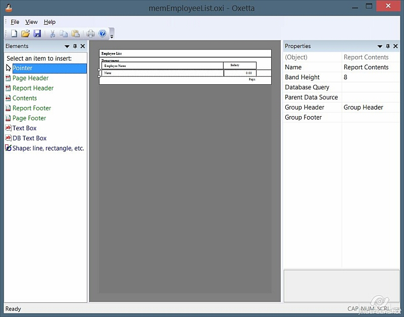The image size is (404, 317).
Task: Click the Cut scissors icon
Action: pyautogui.click(x=52, y=34)
